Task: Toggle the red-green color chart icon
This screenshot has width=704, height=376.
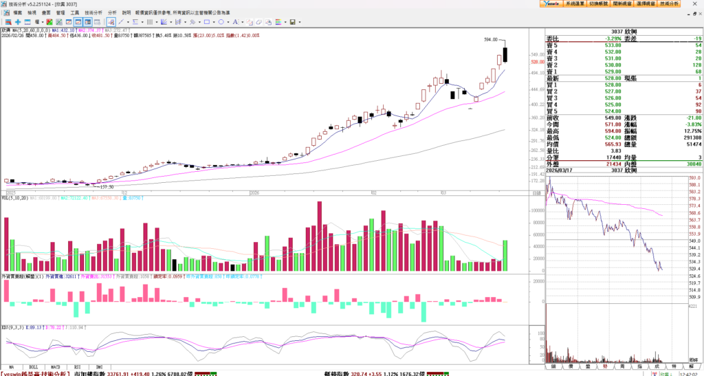Action: tap(49, 22)
